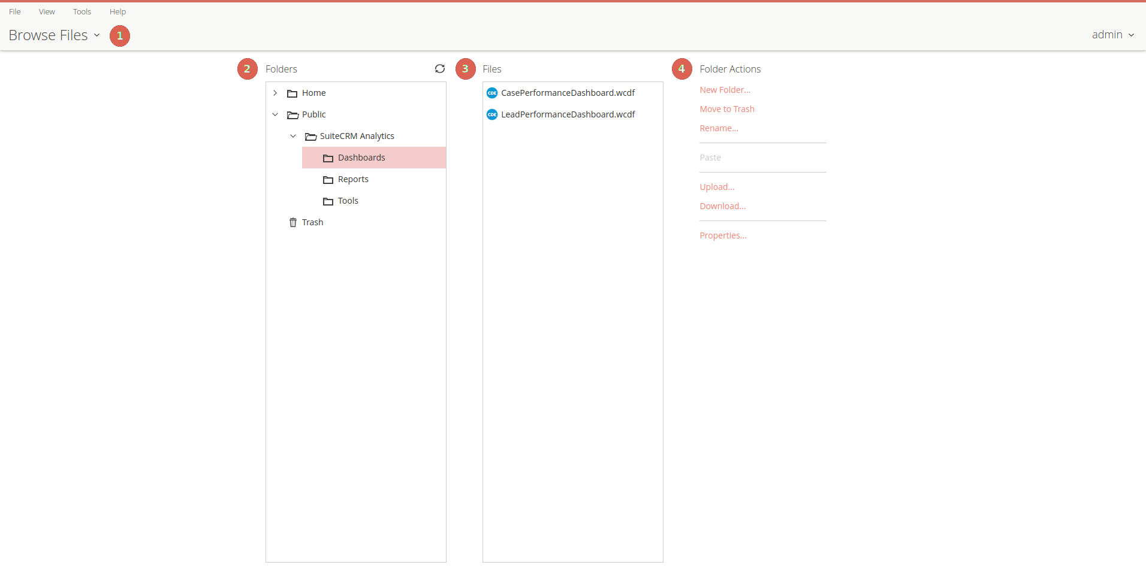The height and width of the screenshot is (574, 1146).
Task: Click the Home folder icon
Action: (292, 93)
